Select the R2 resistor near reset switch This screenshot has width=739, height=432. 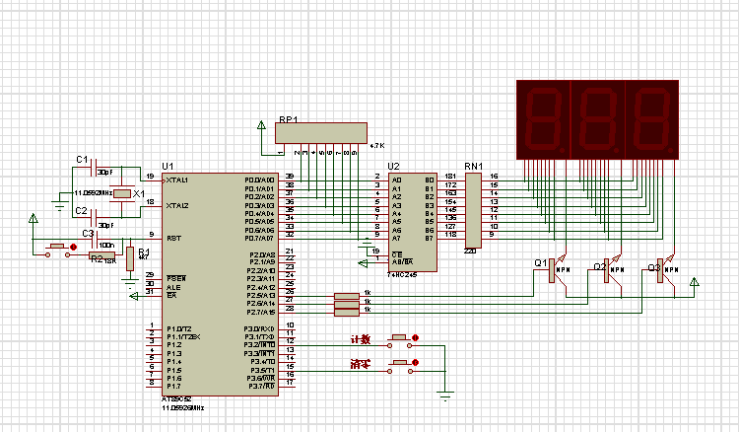[101, 255]
